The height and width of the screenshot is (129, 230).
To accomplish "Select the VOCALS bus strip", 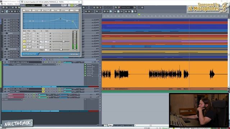I will tap(16, 97).
